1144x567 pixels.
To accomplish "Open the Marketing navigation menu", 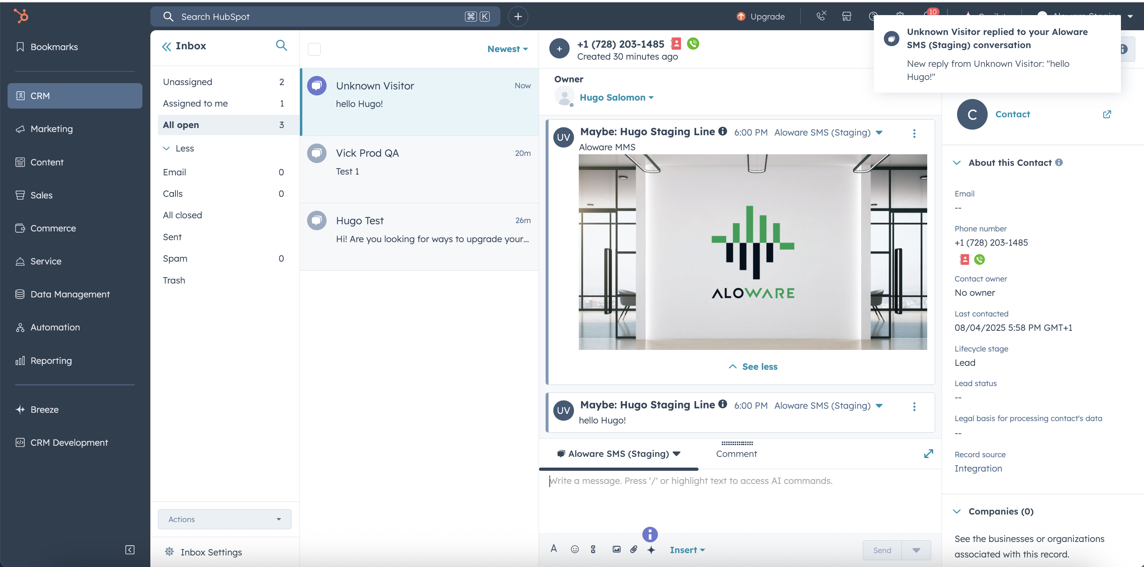I will (x=75, y=129).
